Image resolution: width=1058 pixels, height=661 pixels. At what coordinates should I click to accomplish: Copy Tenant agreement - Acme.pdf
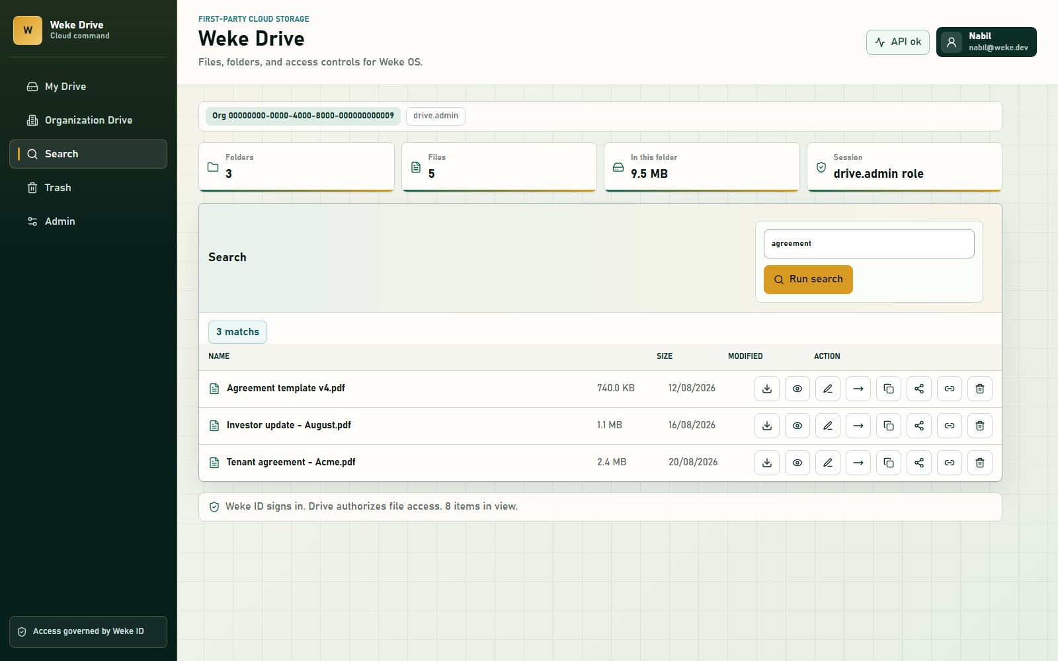pyautogui.click(x=889, y=463)
